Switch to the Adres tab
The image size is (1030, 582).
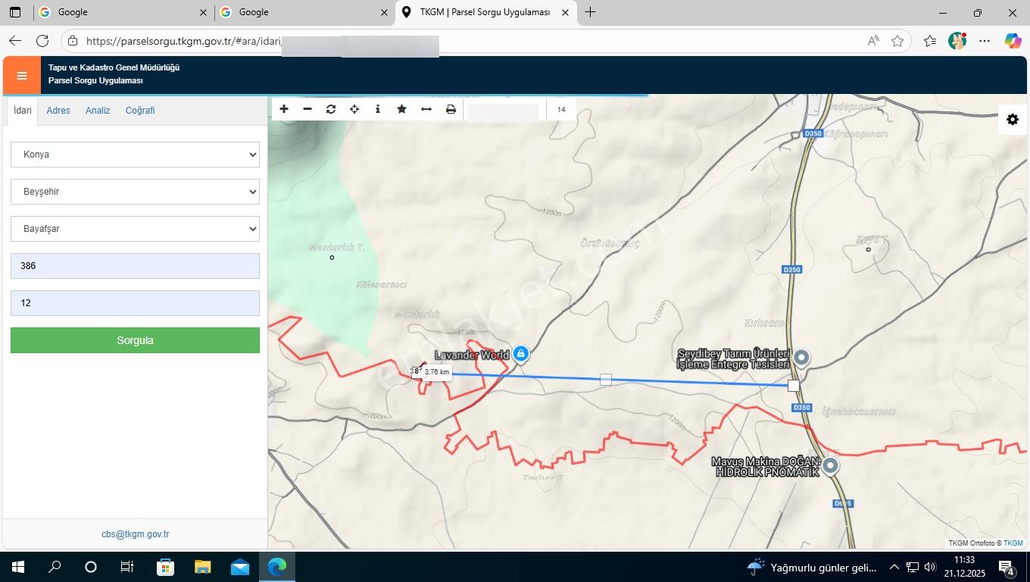58,111
